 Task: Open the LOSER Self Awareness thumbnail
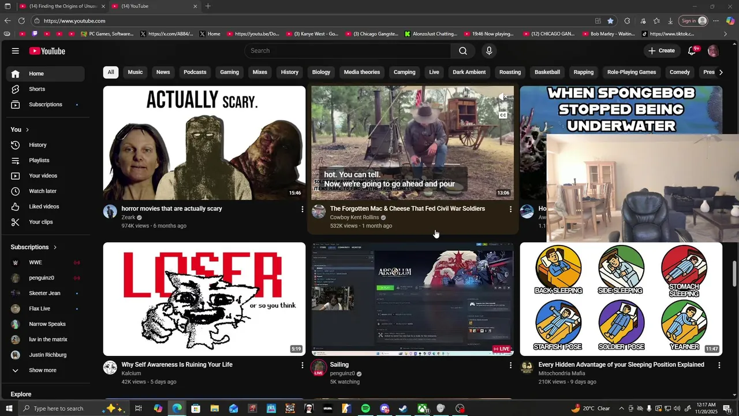point(204,299)
